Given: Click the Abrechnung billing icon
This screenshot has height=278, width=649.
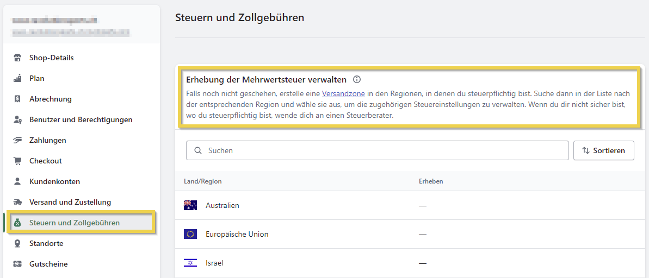Looking at the screenshot, I should 17,99.
